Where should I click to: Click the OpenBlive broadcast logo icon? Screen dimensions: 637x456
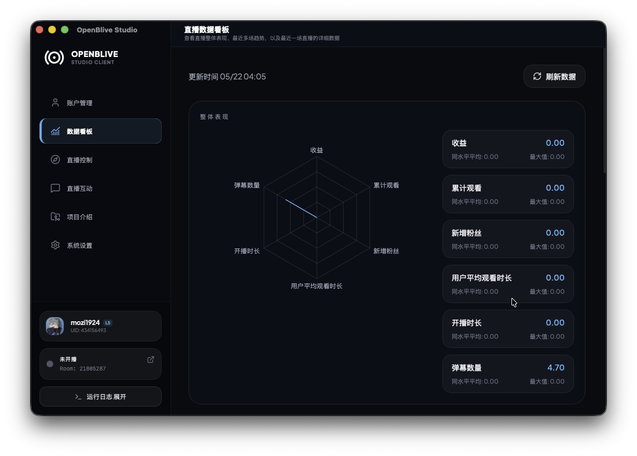54,57
